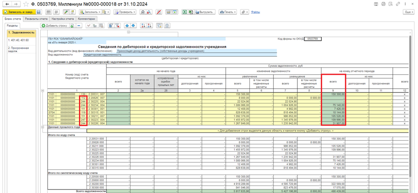Image resolution: width=418 pixels, height=193 pixels.
Task: Click the clear filter icon with red cross
Action: (x=118, y=26)
